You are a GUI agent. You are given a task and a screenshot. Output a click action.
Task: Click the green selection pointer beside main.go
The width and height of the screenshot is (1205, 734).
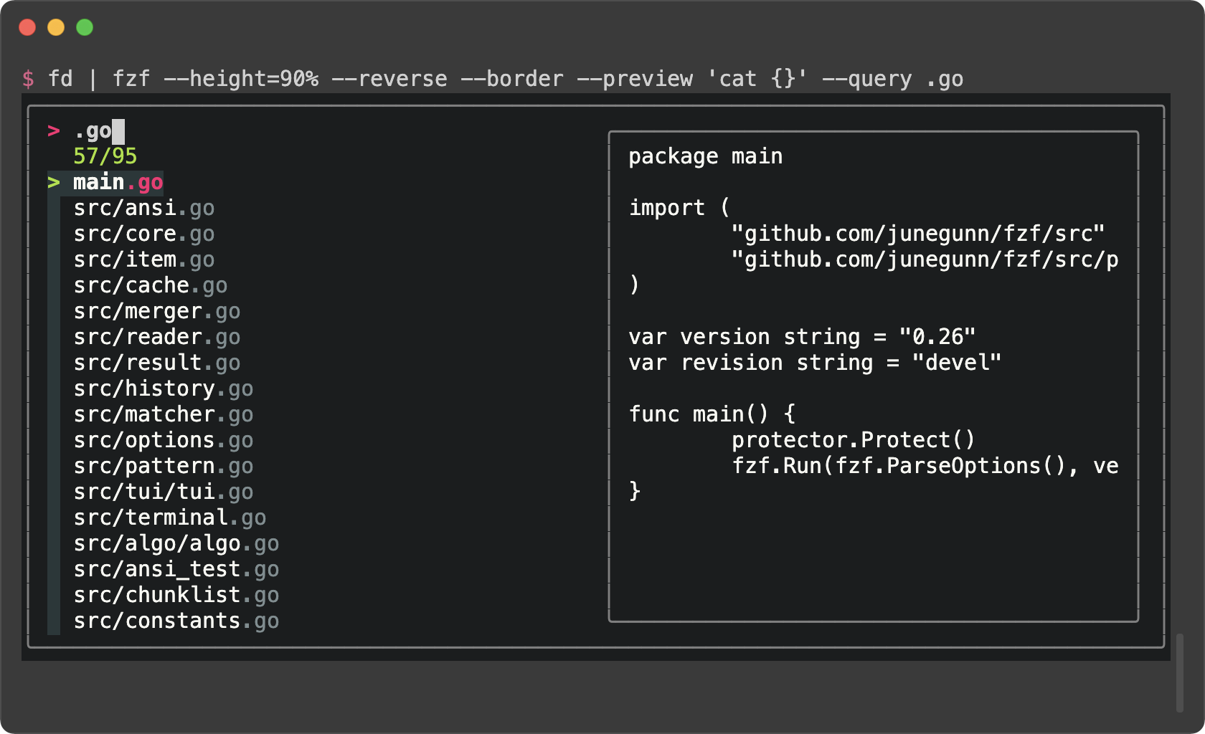click(x=54, y=183)
